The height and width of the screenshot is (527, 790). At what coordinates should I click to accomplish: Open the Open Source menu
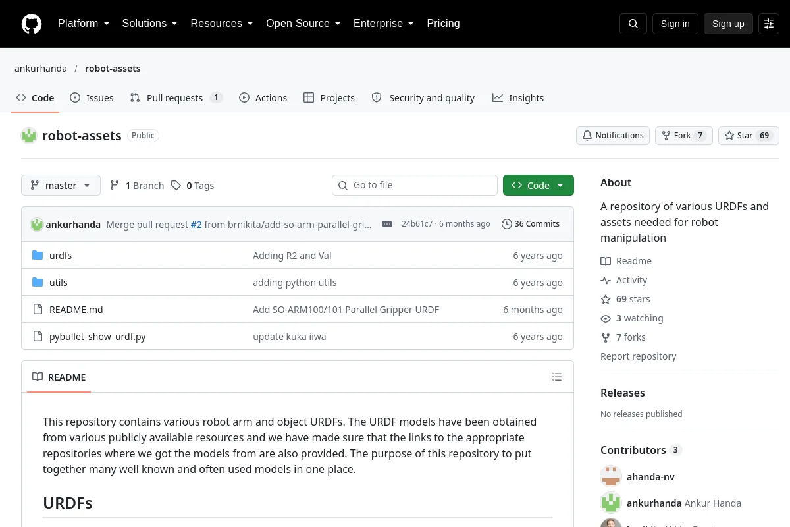(303, 24)
